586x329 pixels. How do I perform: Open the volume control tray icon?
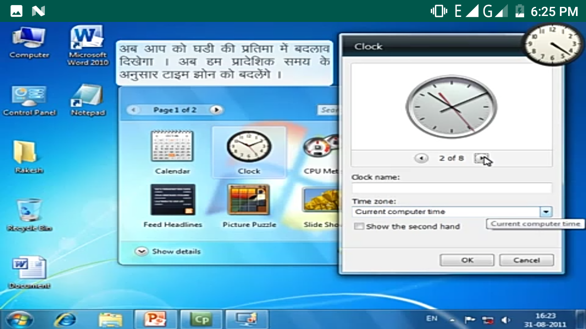(x=505, y=320)
